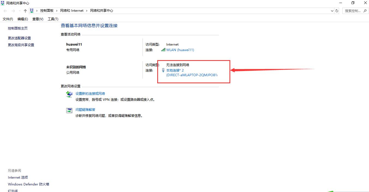
Task: Open the 文件(F) menu
Action: pos(7,19)
